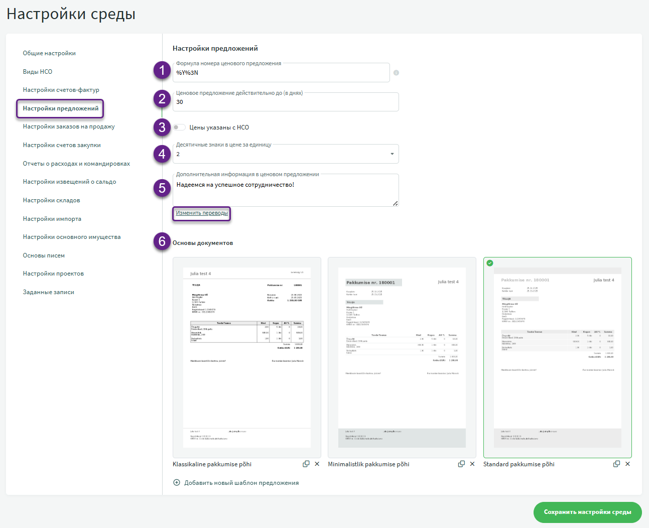
Task: Select 'Настройки складов' in sidebar
Action: pos(51,200)
